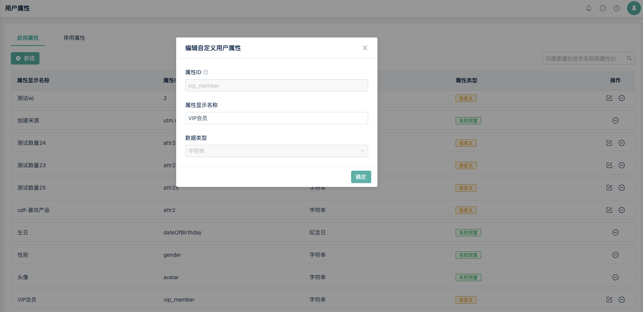Screen dimensions: 643x312
Task: Open the user avatar menu
Action: coord(634,8)
